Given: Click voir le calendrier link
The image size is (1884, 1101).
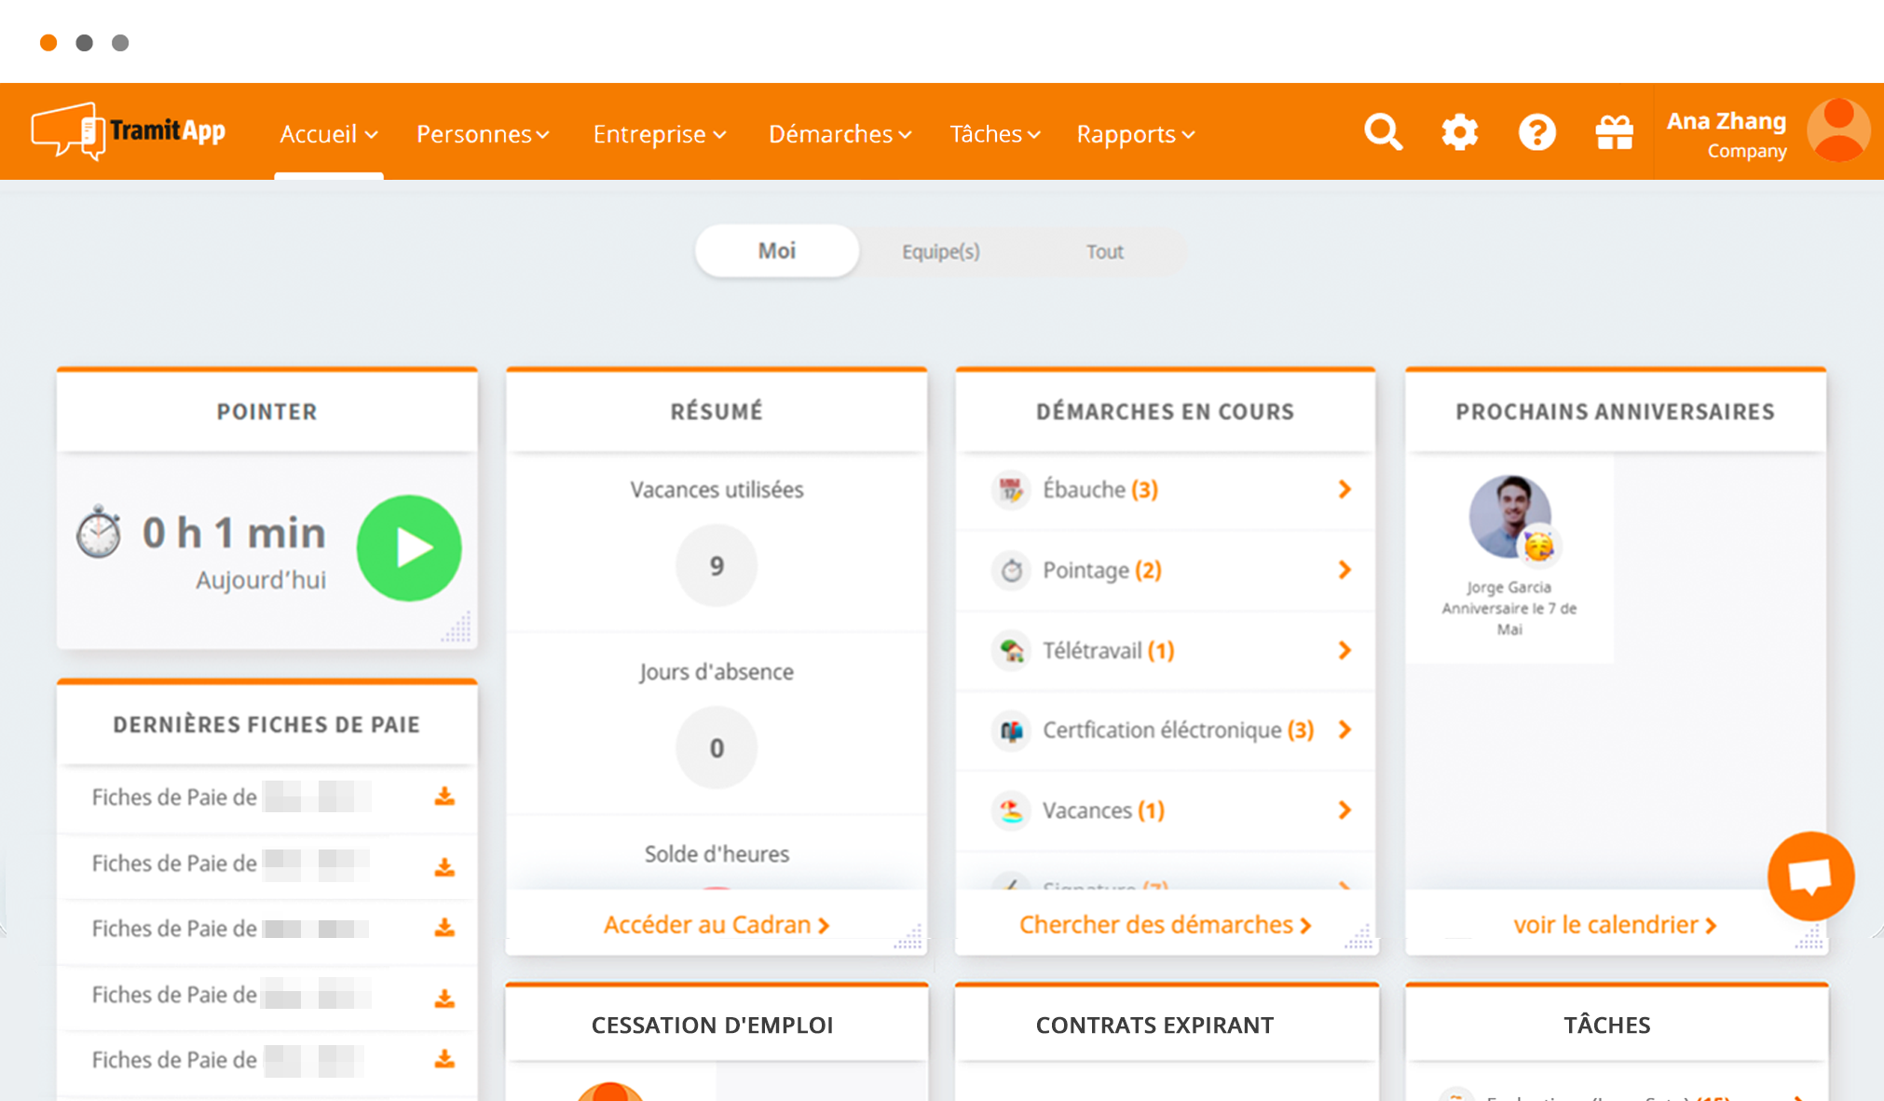Looking at the screenshot, I should (x=1615, y=925).
